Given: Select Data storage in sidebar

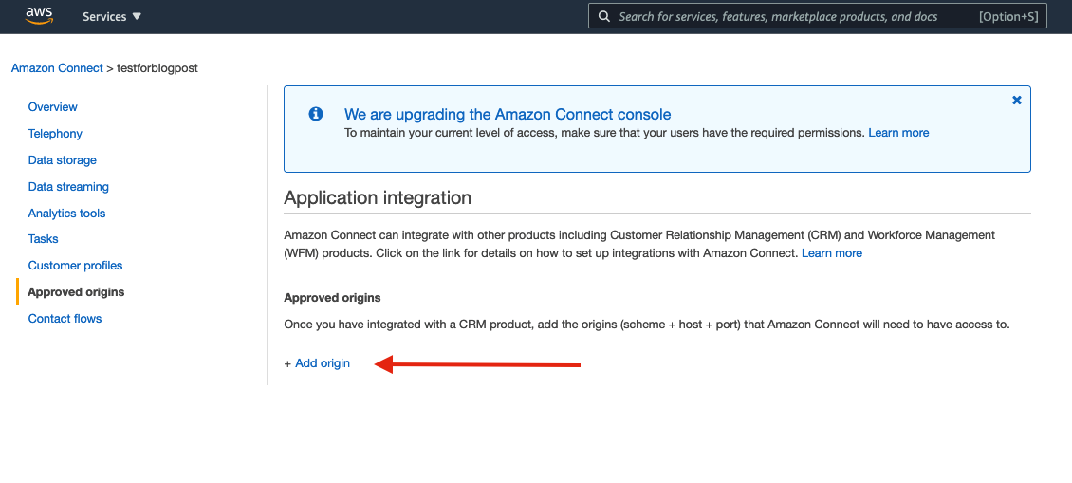Looking at the screenshot, I should [x=63, y=160].
